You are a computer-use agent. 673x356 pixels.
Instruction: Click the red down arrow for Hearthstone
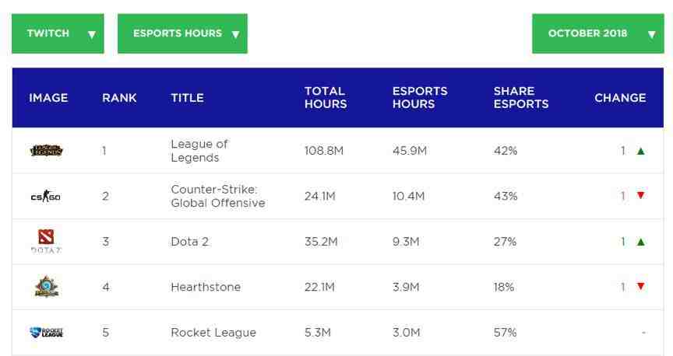click(641, 286)
